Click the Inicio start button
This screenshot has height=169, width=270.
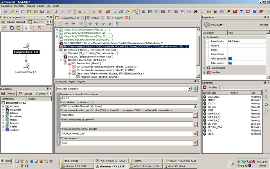click(x=6, y=161)
